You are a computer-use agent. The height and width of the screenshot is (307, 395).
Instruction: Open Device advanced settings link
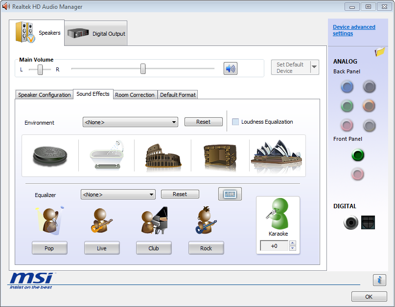tap(354, 30)
